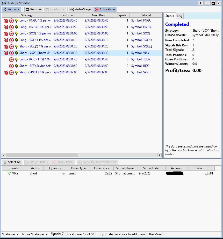
Task: Click right arrow of horizontal scrollbar
Action: (x=159, y=155)
